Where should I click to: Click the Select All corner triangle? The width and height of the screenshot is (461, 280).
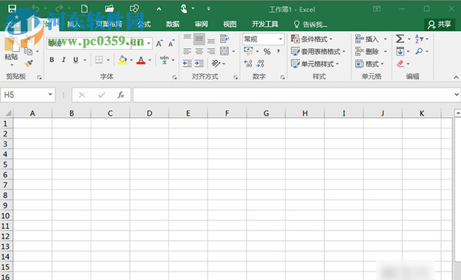pyautogui.click(x=8, y=113)
